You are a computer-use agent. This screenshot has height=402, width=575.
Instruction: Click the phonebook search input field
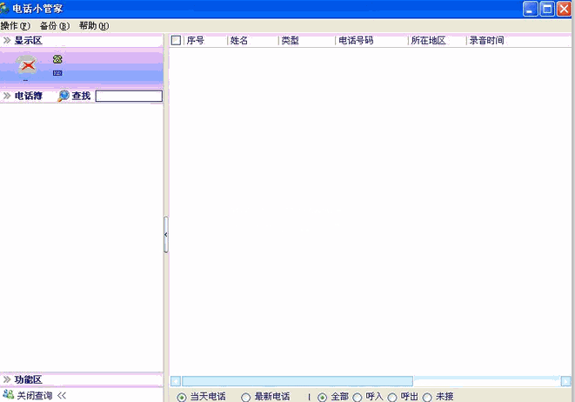tap(129, 97)
